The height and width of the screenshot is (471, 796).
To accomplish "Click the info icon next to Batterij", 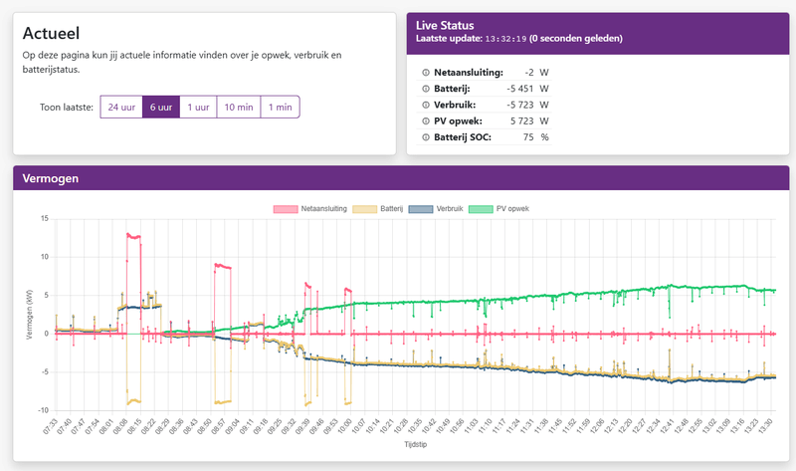I will 426,89.
